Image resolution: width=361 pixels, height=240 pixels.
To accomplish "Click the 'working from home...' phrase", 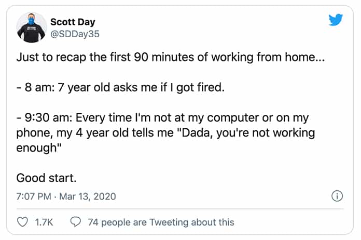I will pos(268,57).
